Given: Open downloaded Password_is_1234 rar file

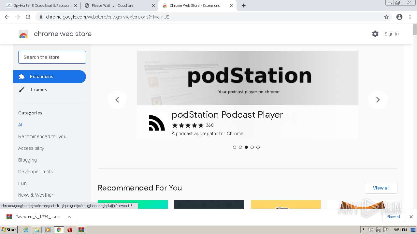Looking at the screenshot, I should [34, 217].
